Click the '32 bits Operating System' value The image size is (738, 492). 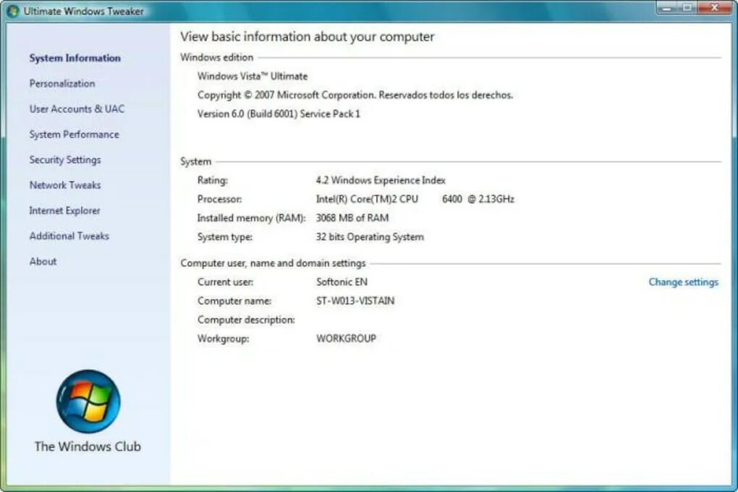tap(370, 237)
